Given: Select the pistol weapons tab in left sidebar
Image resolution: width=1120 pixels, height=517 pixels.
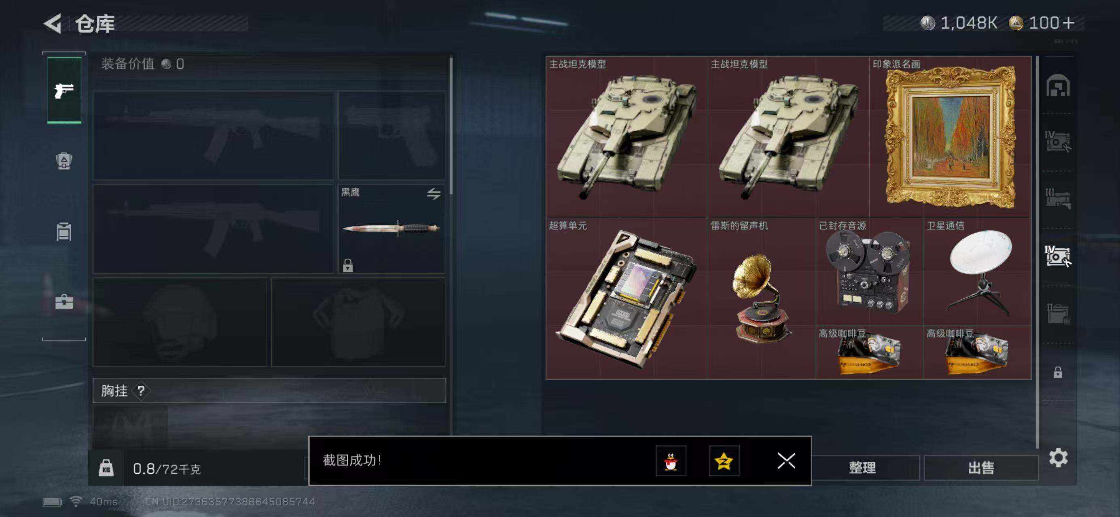Looking at the screenshot, I should pyautogui.click(x=64, y=90).
